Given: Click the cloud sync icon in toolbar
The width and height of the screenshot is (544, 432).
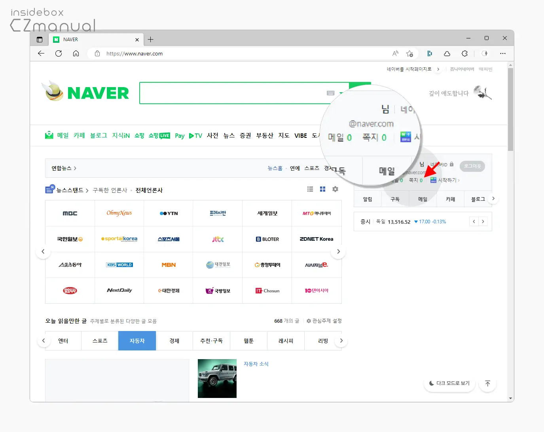Looking at the screenshot, I should [447, 53].
